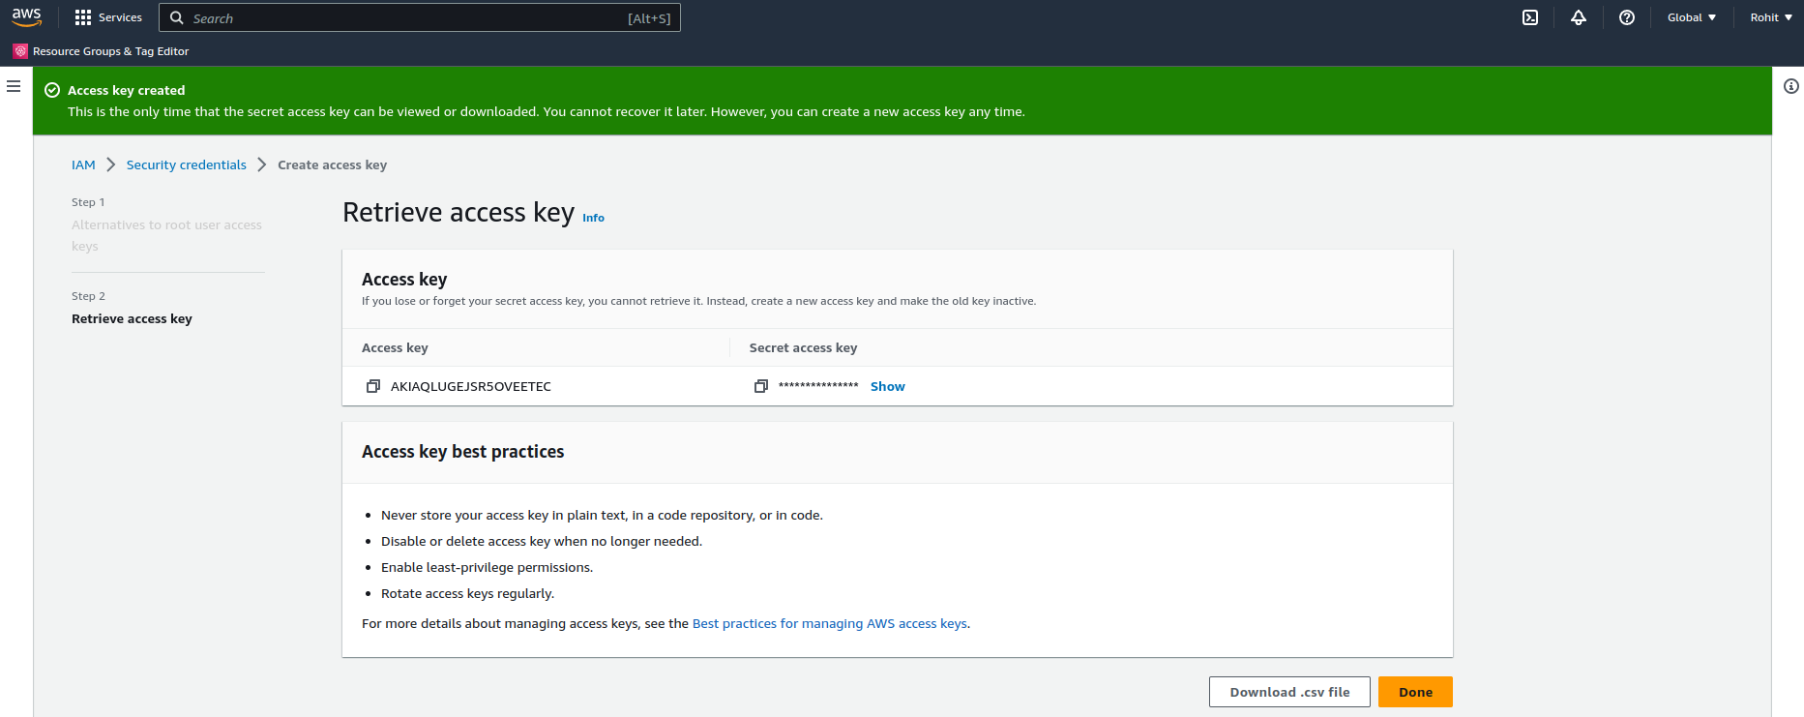The image size is (1804, 717).
Task: Copy the secret access key
Action: (761, 386)
